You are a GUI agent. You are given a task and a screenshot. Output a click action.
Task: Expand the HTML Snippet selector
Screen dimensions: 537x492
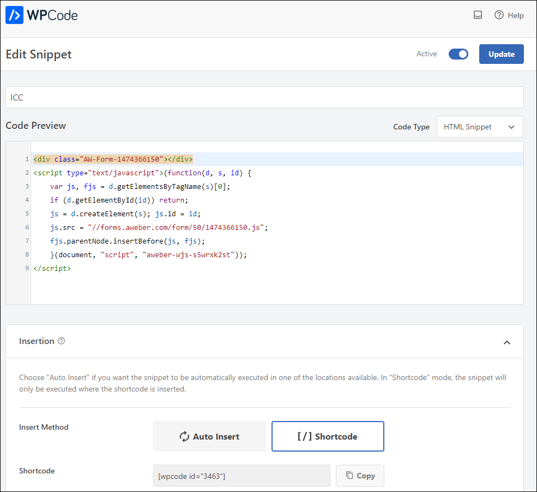pyautogui.click(x=480, y=126)
